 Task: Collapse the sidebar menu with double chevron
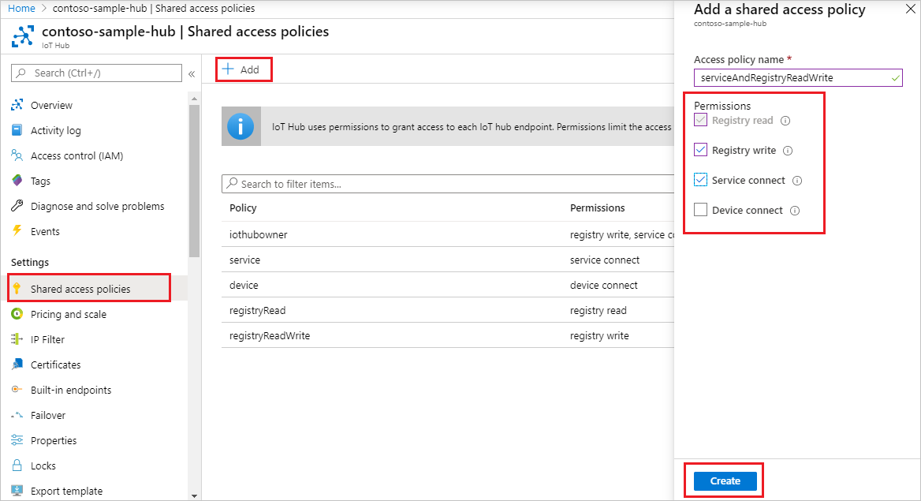click(191, 73)
